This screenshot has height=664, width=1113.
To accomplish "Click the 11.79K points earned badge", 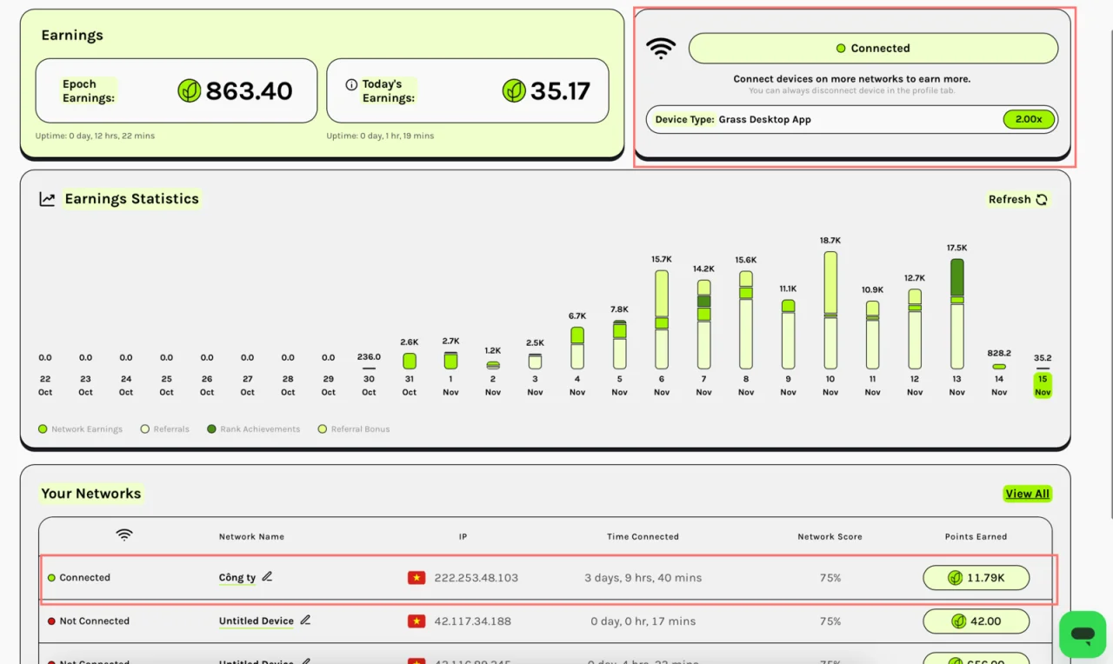I will [x=976, y=577].
